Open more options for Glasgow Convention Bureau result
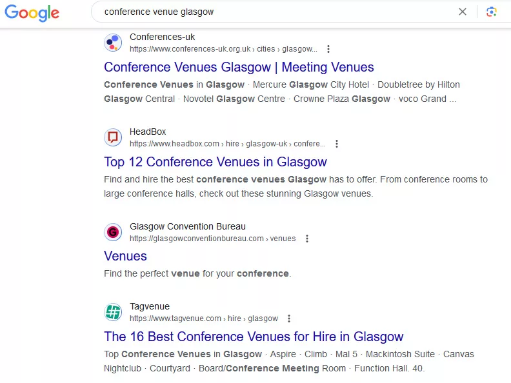 tap(307, 239)
